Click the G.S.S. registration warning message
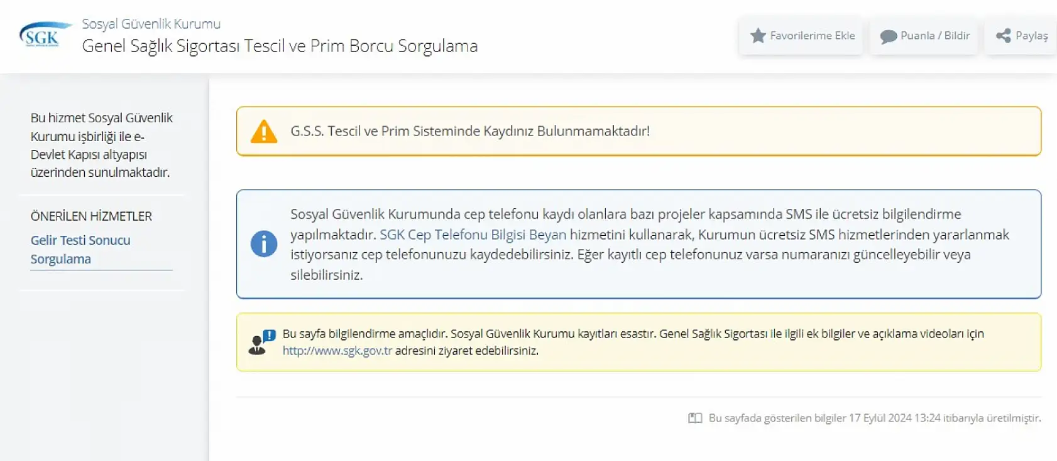Viewport: 1057px width, 461px height. point(470,132)
